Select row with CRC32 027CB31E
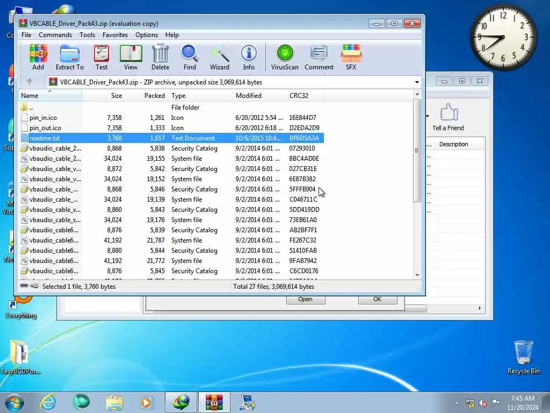Image resolution: width=550 pixels, height=413 pixels. pyautogui.click(x=171, y=168)
